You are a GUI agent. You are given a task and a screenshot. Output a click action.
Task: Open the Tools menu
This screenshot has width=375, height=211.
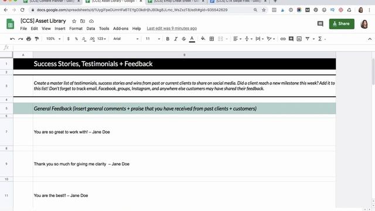tap(104, 29)
